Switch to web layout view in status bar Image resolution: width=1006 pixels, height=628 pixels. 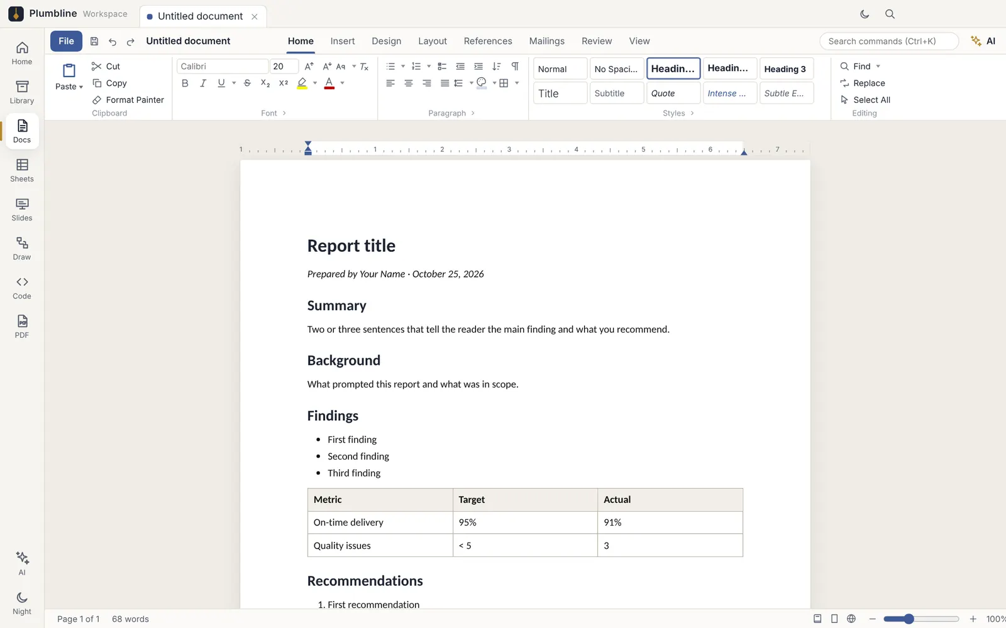tap(851, 619)
